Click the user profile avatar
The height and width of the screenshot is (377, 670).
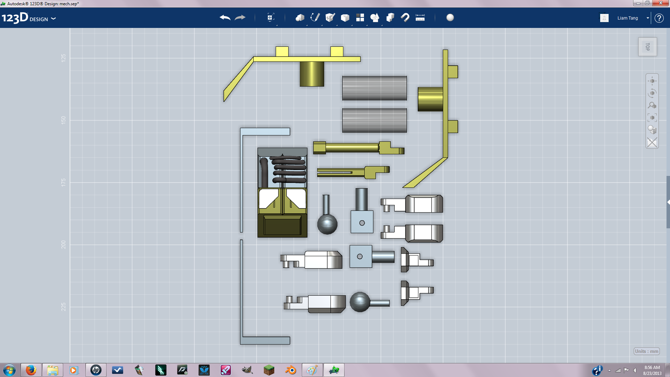(604, 18)
